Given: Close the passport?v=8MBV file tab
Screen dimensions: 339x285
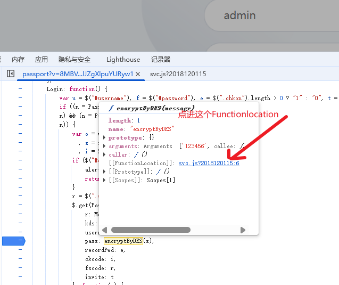Looking at the screenshot, I should coord(138,74).
